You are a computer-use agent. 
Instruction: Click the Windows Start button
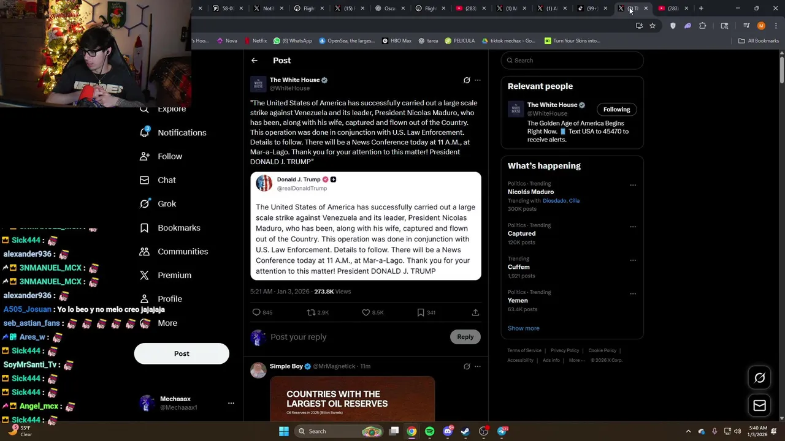284,431
